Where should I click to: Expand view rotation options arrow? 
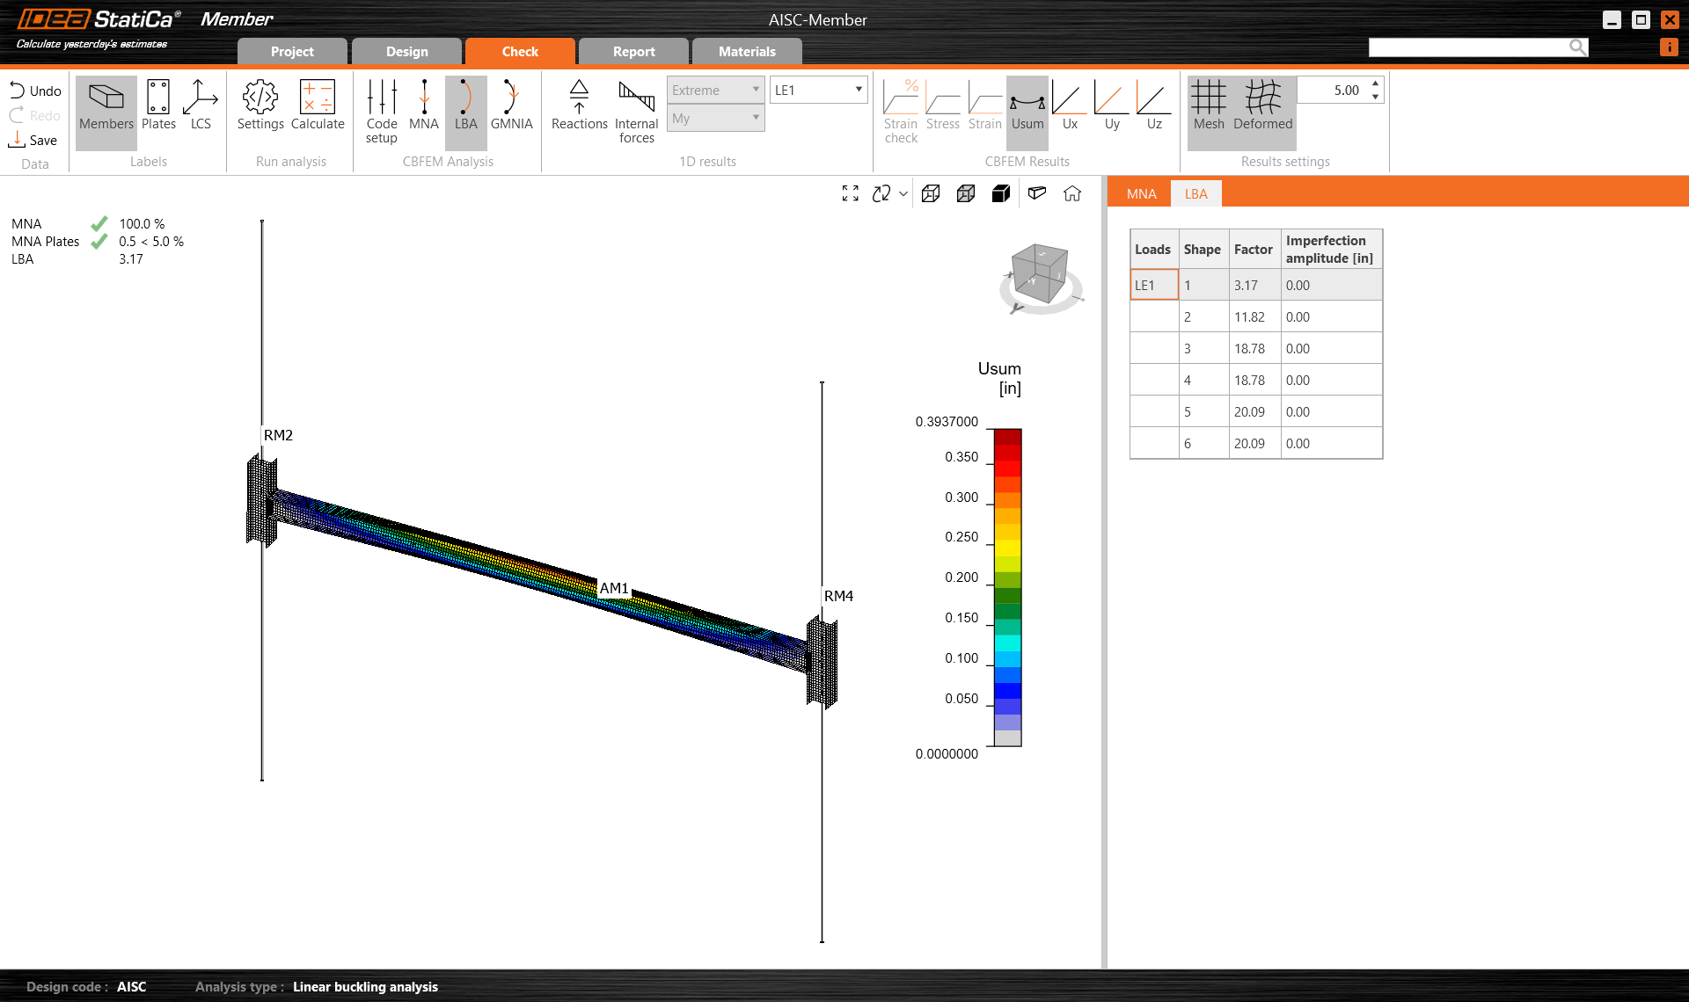[903, 194]
